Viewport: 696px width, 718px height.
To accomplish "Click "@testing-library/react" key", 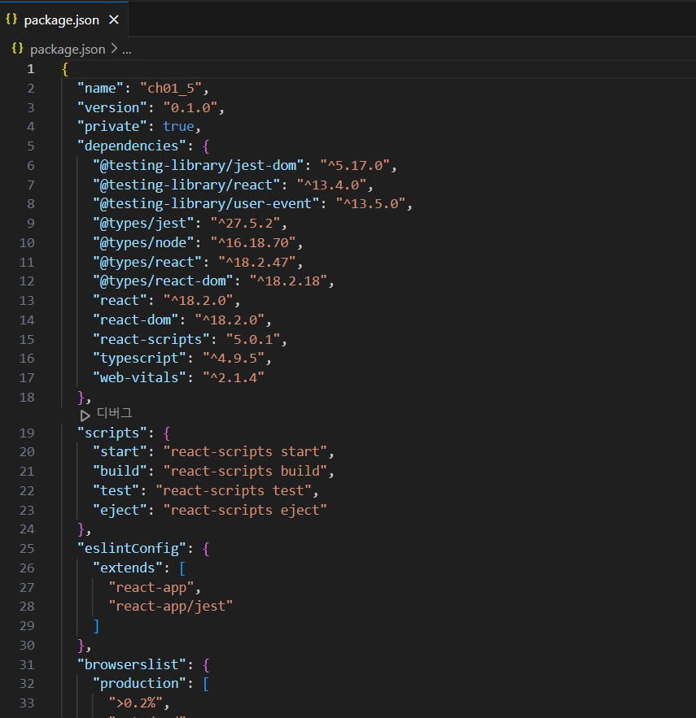I will (x=186, y=185).
